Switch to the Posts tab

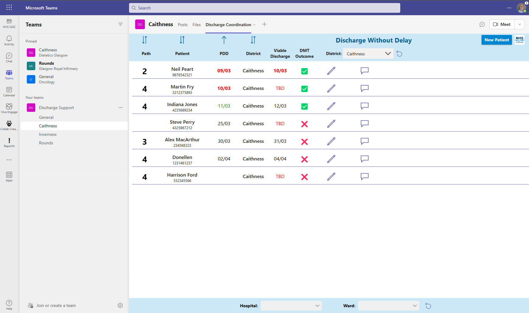point(183,25)
